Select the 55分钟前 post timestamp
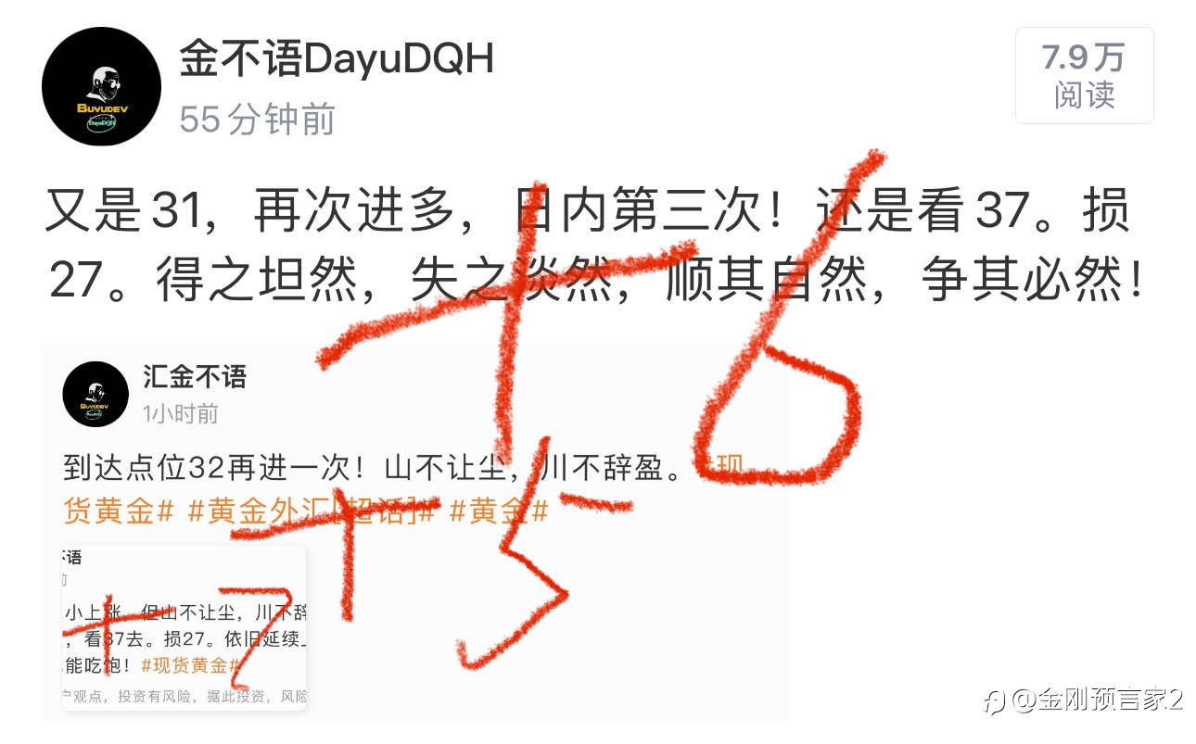Screen dimensions: 1196x744 pos(257,119)
